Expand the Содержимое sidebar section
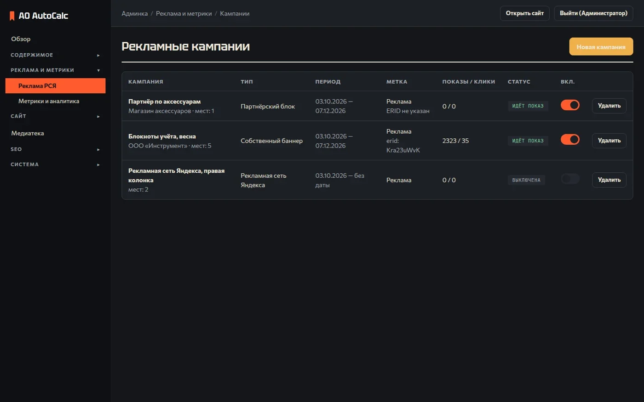Image resolution: width=644 pixels, height=402 pixels. 55,55
